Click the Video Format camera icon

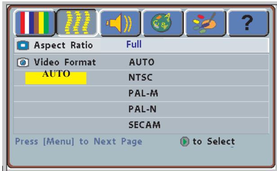coord(23,62)
